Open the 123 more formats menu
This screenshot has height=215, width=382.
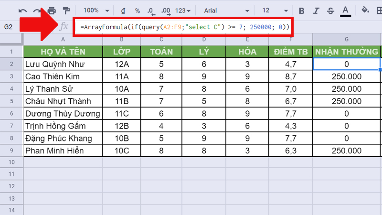pyautogui.click(x=183, y=11)
